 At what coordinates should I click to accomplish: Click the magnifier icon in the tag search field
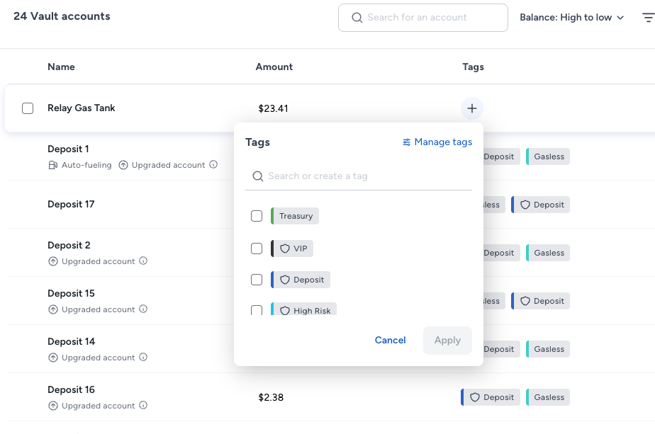pos(258,176)
